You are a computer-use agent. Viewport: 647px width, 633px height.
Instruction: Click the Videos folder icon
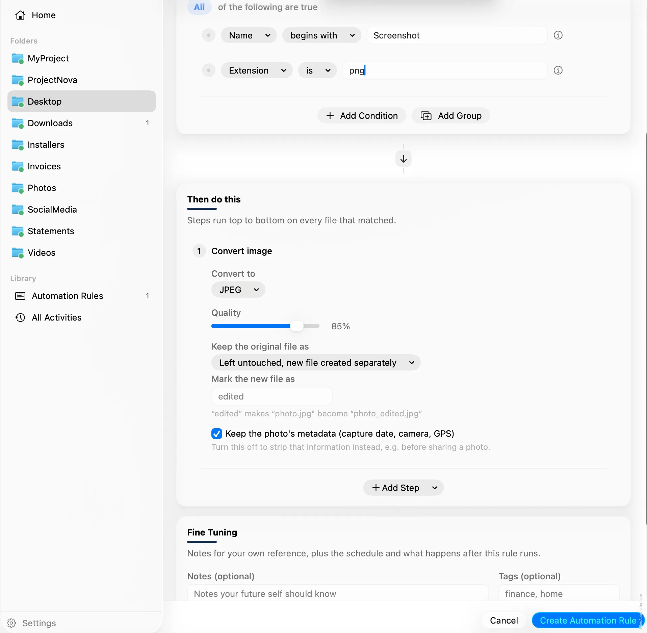(x=18, y=253)
